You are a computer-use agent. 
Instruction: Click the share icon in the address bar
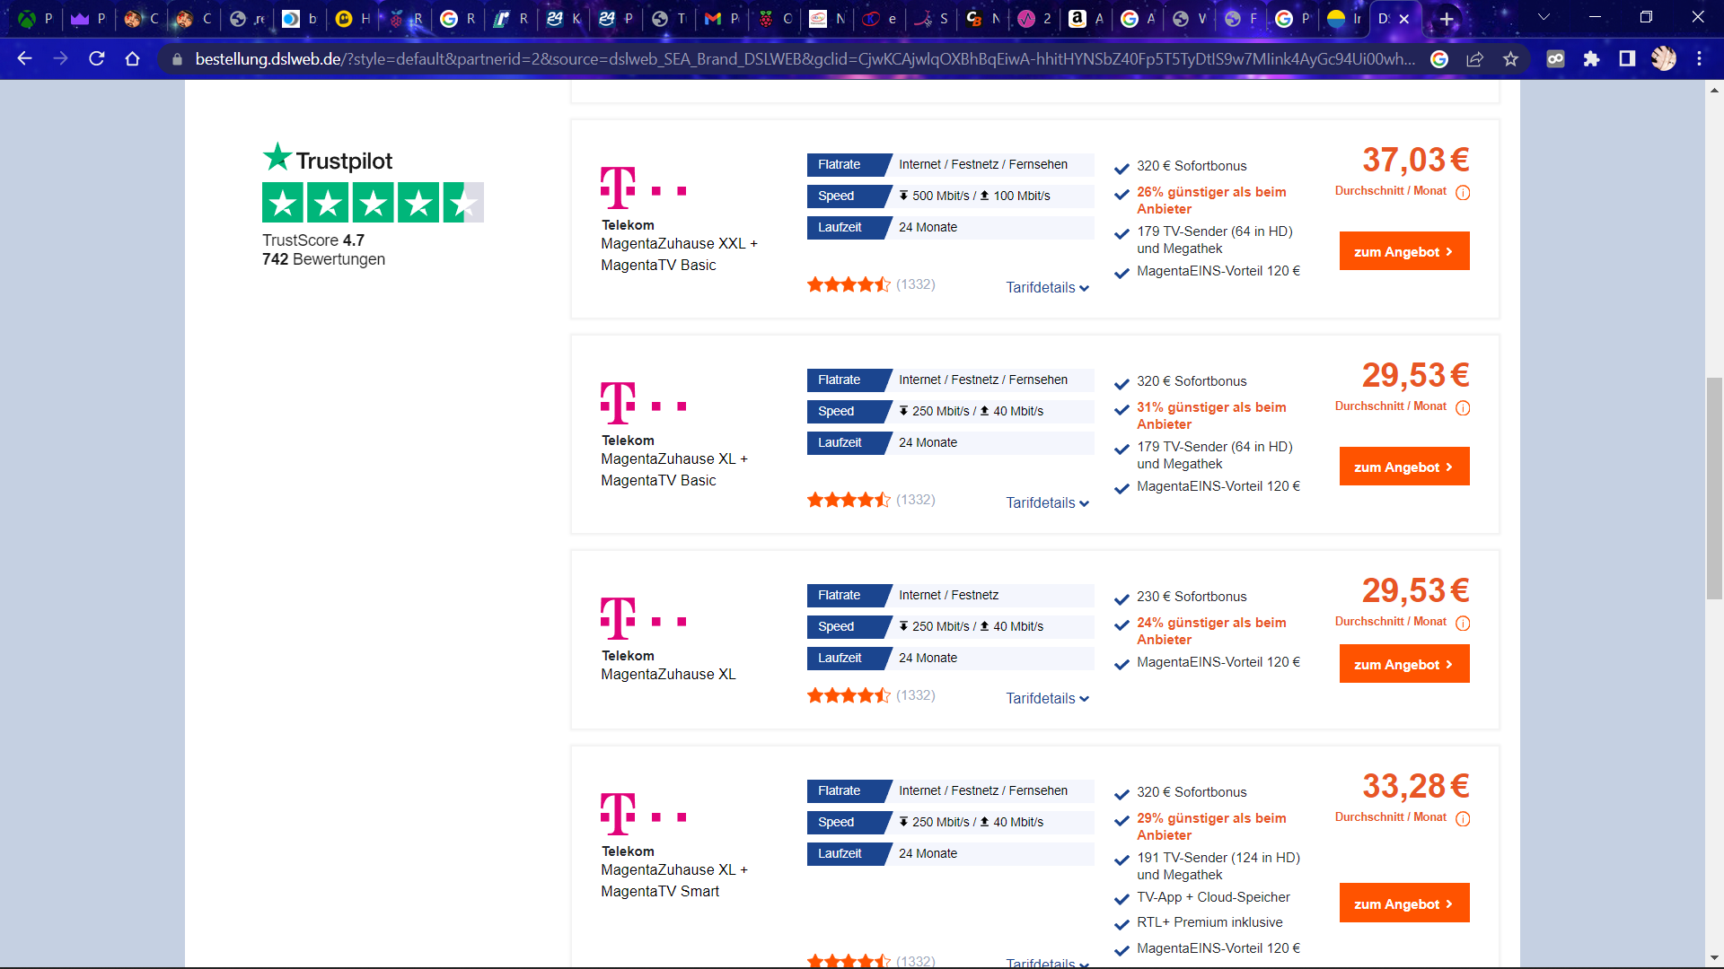point(1475,59)
